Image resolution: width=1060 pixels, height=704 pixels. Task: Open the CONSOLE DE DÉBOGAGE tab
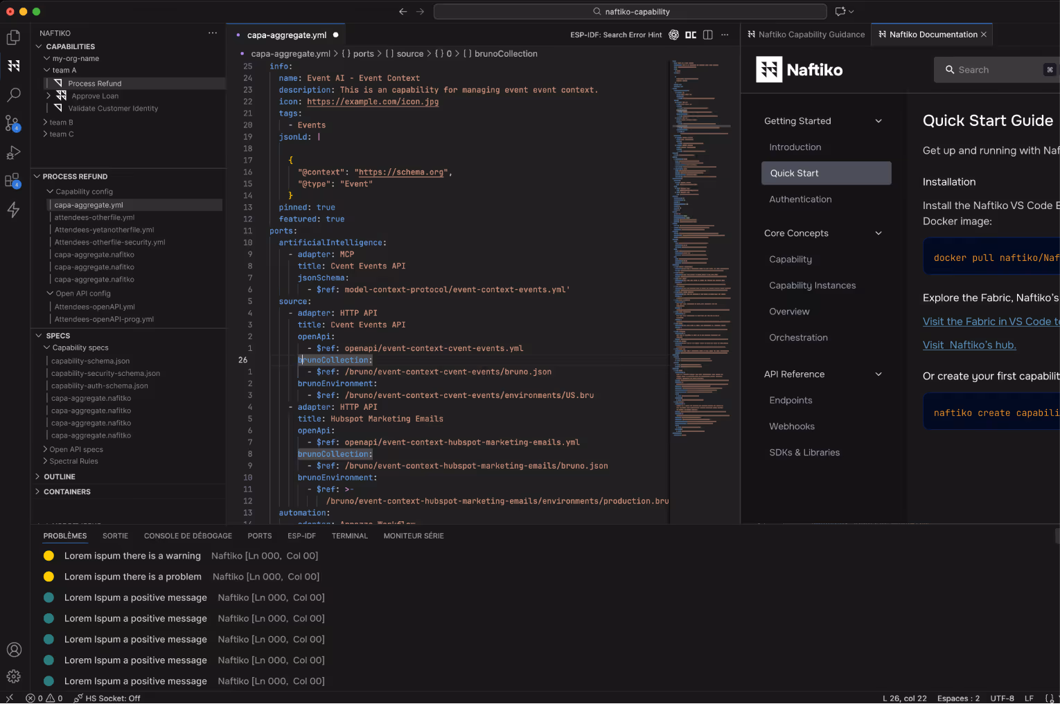click(x=188, y=536)
